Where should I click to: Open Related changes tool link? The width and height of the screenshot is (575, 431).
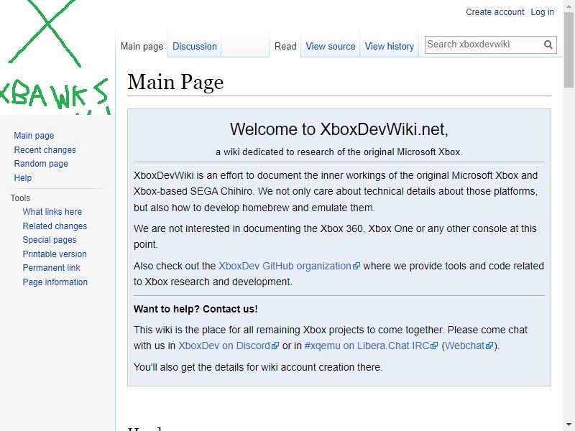coord(55,226)
